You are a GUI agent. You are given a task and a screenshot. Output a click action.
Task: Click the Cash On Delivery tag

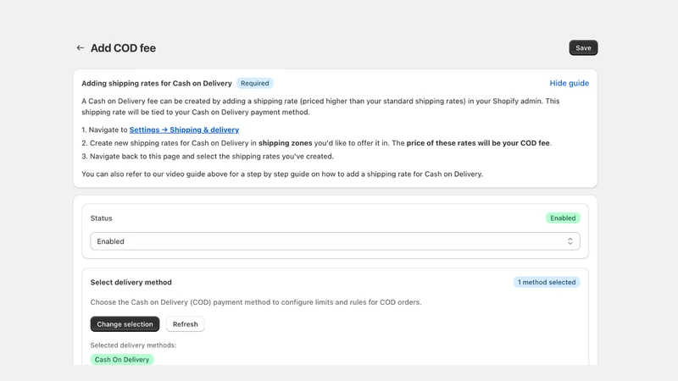pyautogui.click(x=122, y=359)
